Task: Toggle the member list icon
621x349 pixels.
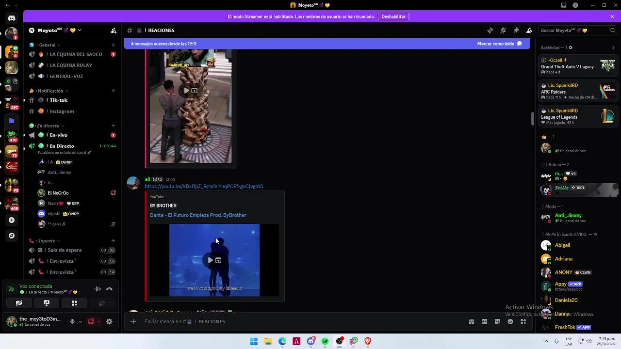Action: 529,30
